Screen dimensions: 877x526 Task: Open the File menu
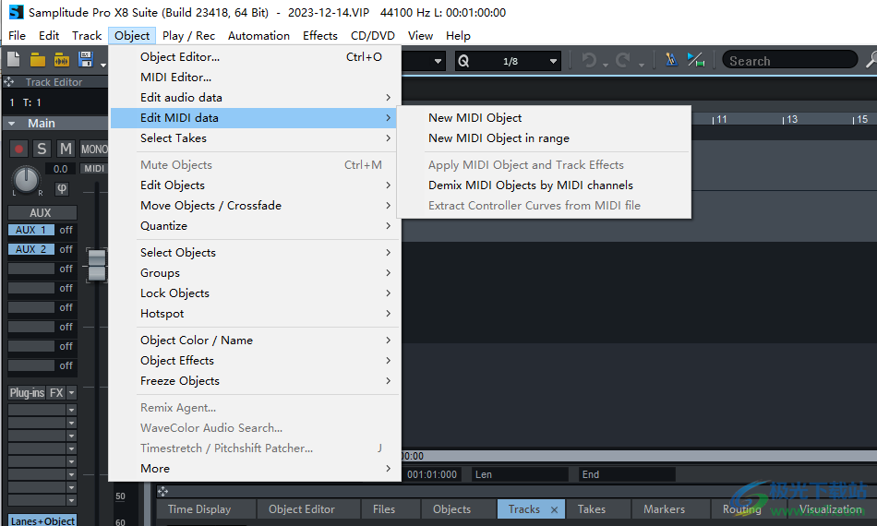click(17, 36)
